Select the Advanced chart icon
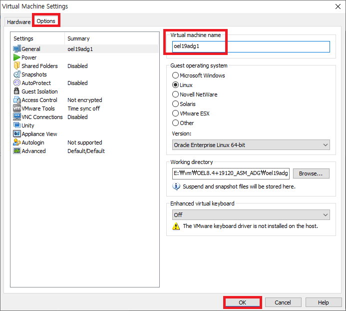 (x=17, y=150)
